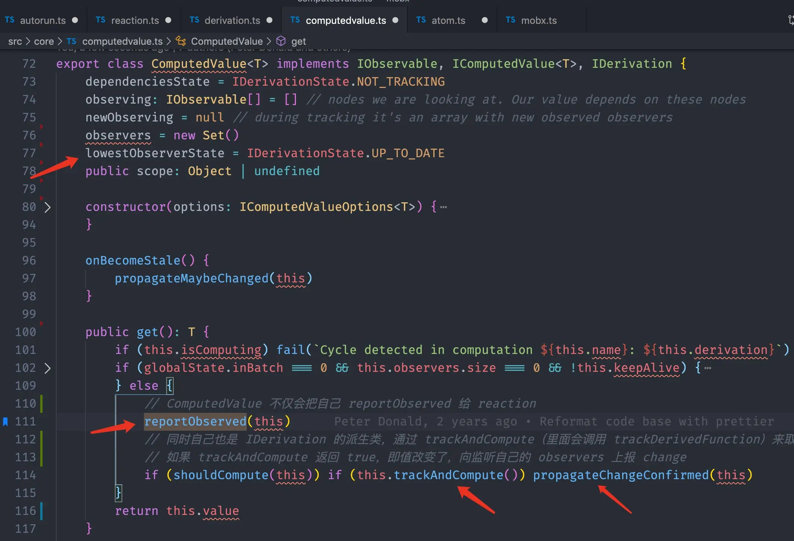Click the folded ellipsis after constructor brace
The width and height of the screenshot is (794, 541).
click(x=443, y=207)
